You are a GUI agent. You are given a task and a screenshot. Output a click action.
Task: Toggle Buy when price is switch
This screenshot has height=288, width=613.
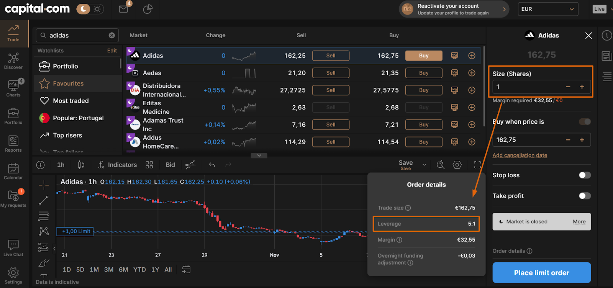pos(585,122)
